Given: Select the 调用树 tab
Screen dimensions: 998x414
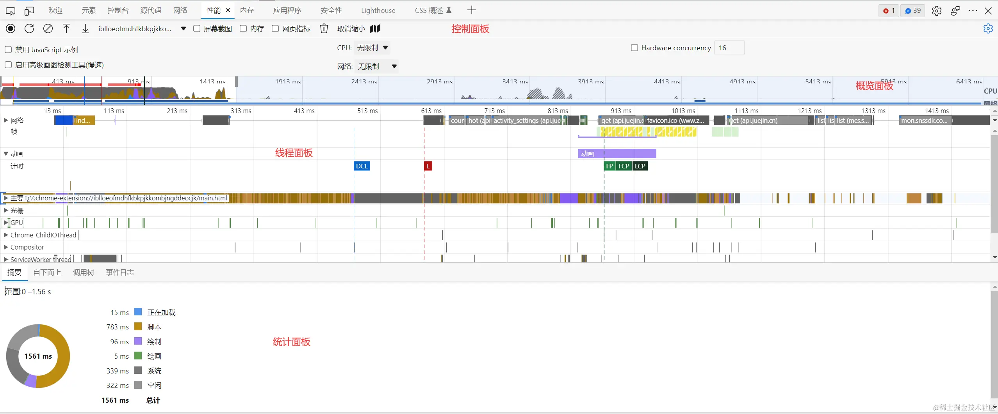Looking at the screenshot, I should [x=84, y=272].
